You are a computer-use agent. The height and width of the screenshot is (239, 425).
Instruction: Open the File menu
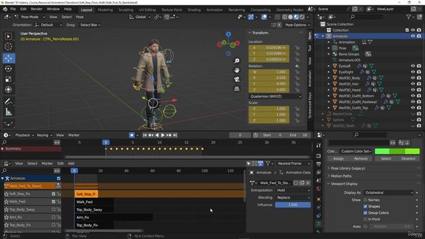point(13,9)
